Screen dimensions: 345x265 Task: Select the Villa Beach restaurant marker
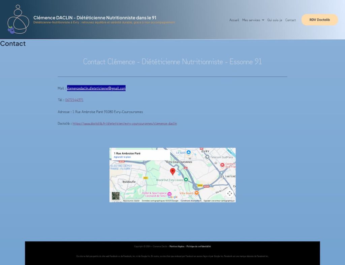(196, 193)
